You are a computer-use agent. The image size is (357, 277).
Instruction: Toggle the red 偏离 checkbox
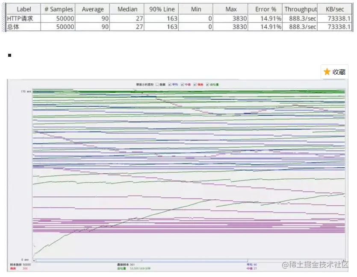tap(195, 85)
